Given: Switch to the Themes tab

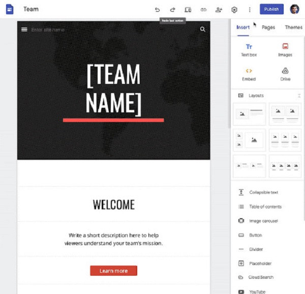Looking at the screenshot, I should point(293,27).
